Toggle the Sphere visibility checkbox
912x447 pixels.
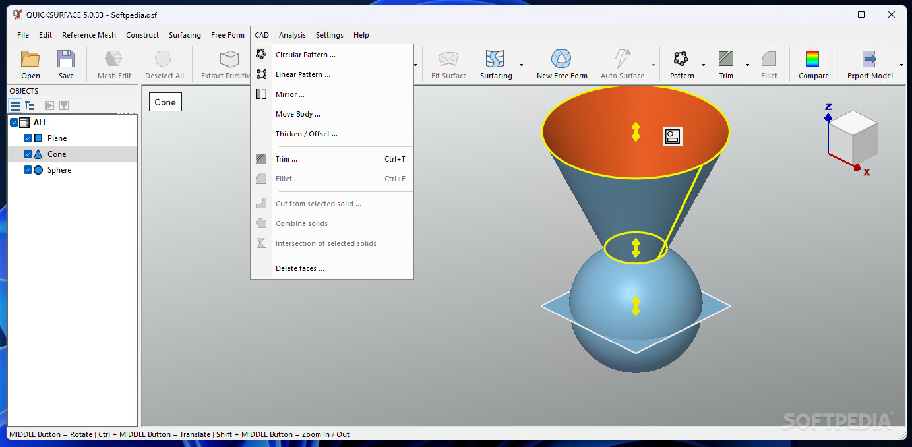28,170
